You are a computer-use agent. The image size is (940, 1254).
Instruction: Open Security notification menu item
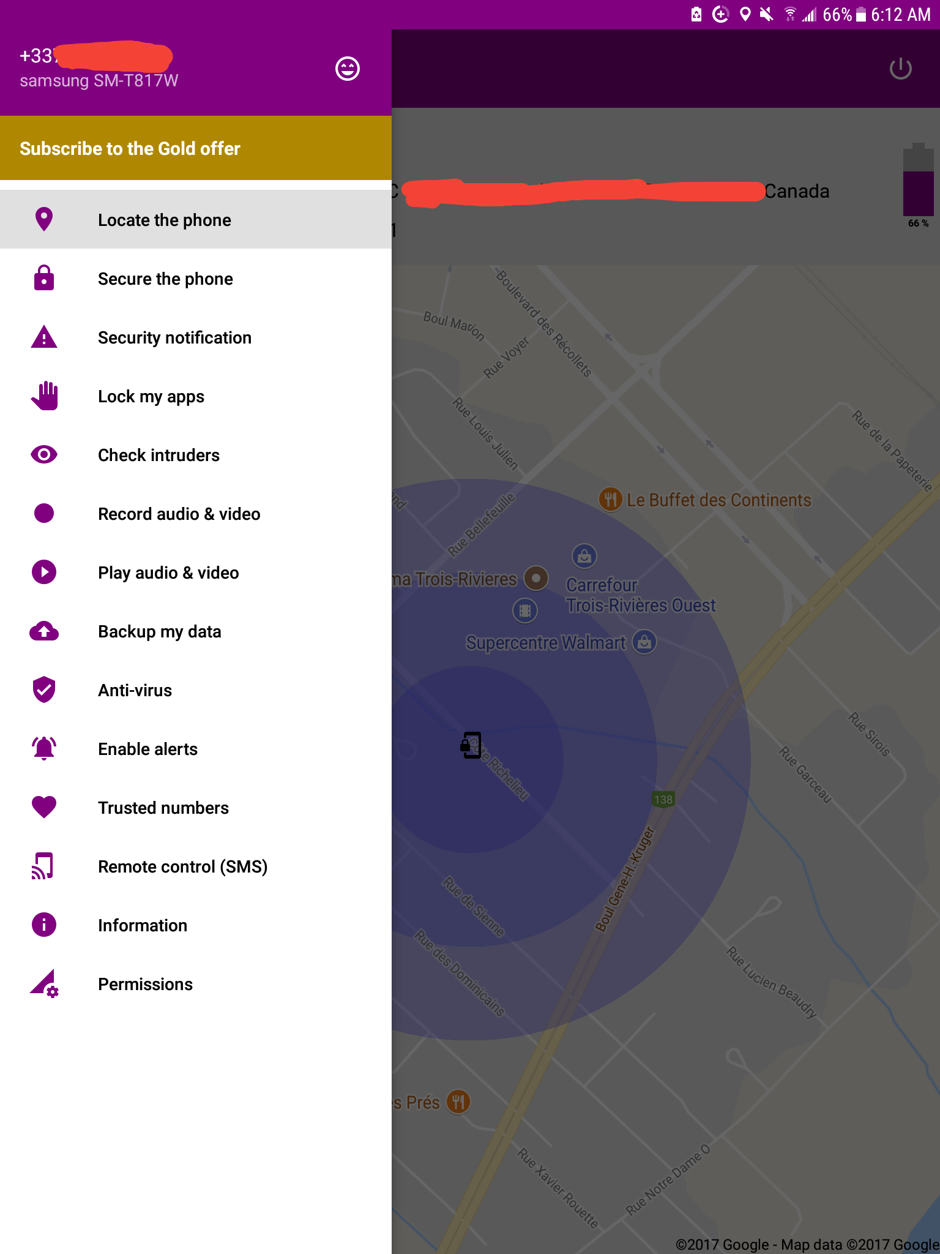tap(196, 337)
